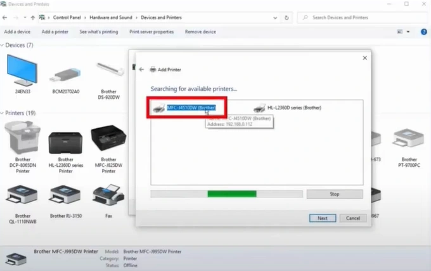431x271 pixels.
Task: Select the Brother DCP-8065DN printer
Action: [x=23, y=140]
